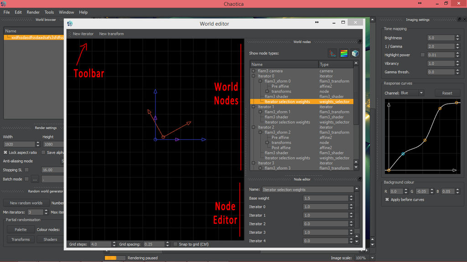
Task: Click the float icon of Imaging settings panel
Action: coord(459,20)
